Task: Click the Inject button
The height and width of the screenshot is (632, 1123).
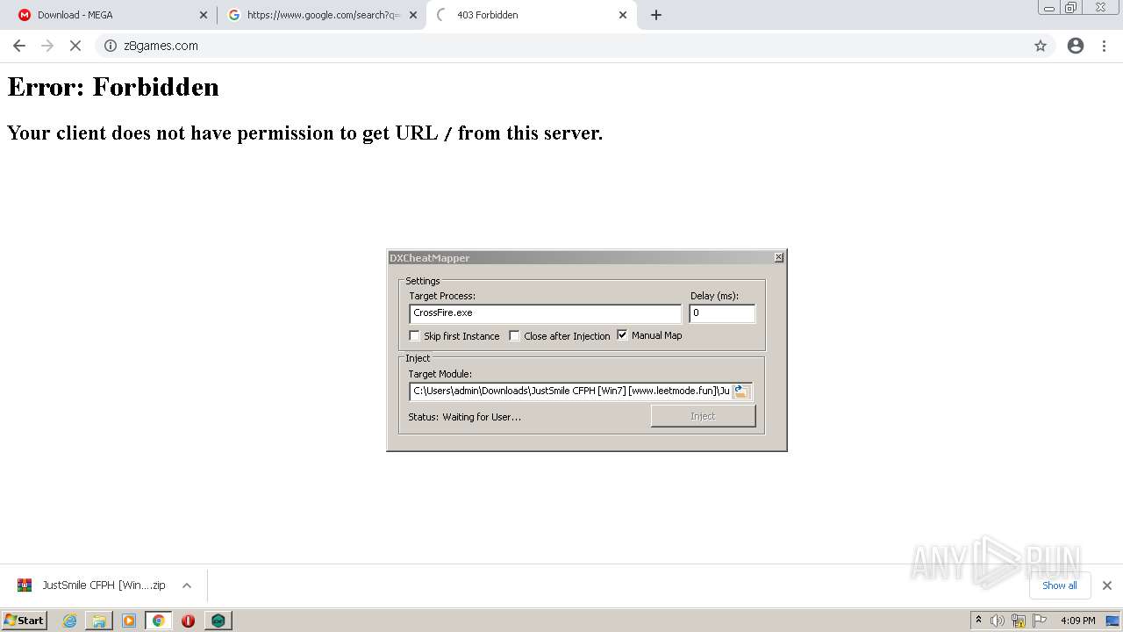Action: (x=703, y=416)
